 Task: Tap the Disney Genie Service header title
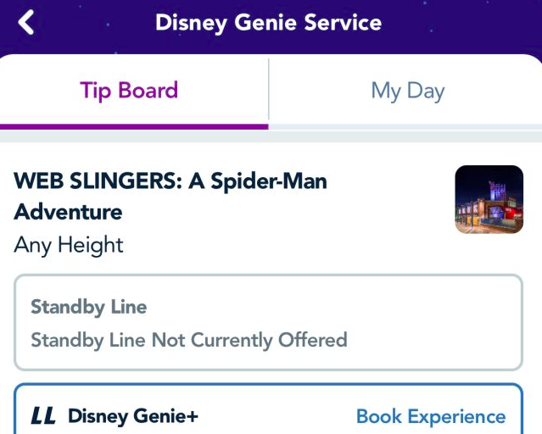(x=268, y=23)
